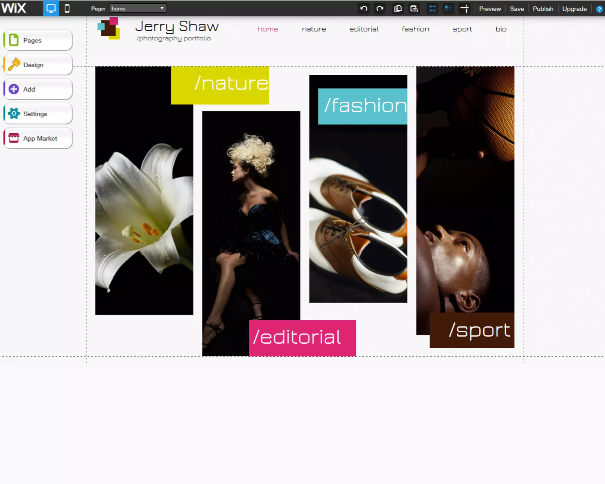Switch to desktop editor view
The width and height of the screenshot is (605, 484).
coord(51,8)
